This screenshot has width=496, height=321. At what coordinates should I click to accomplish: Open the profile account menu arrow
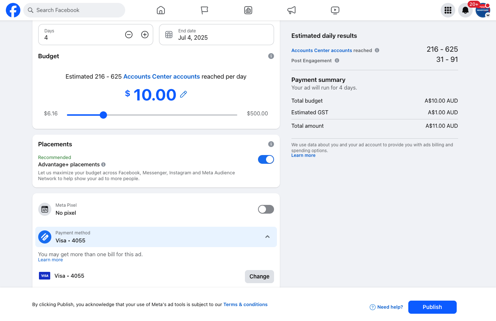point(488,15)
